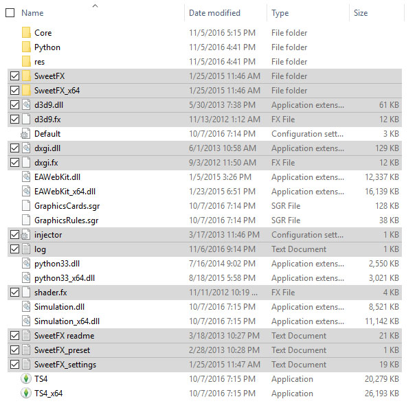Click the Default configuration file icon
The height and width of the screenshot is (410, 417).
click(x=25, y=134)
